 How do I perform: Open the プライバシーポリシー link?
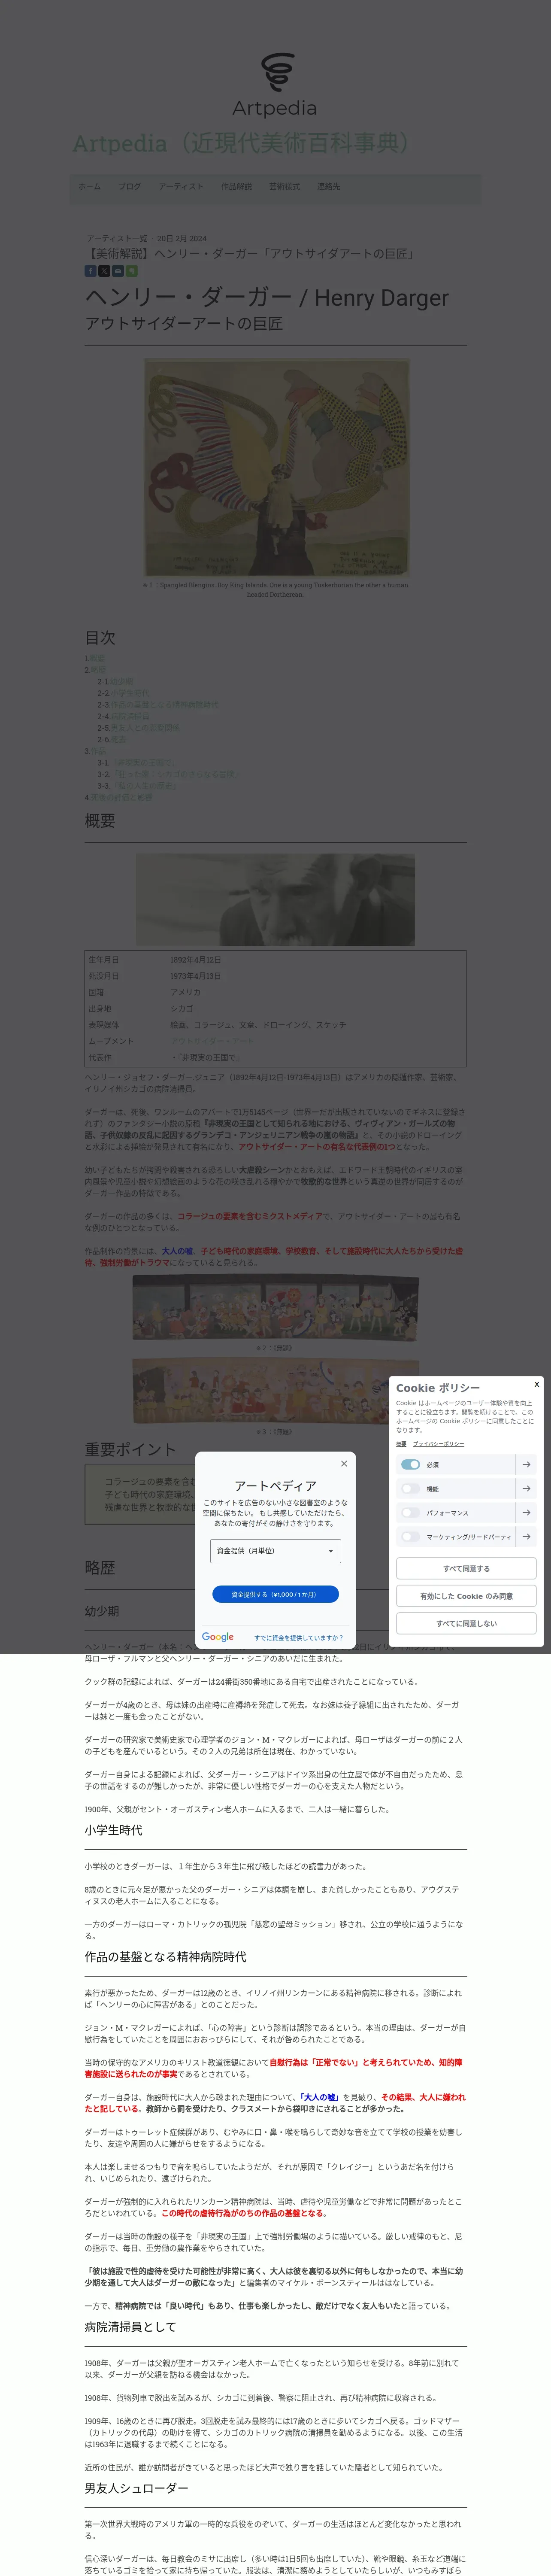click(438, 1444)
